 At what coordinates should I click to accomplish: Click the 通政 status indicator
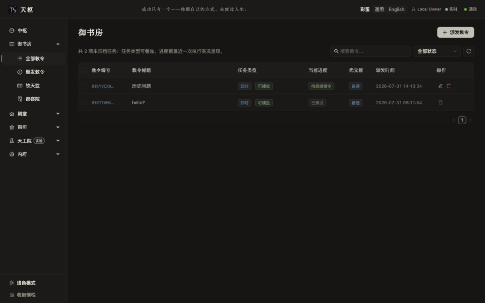[x=471, y=9]
